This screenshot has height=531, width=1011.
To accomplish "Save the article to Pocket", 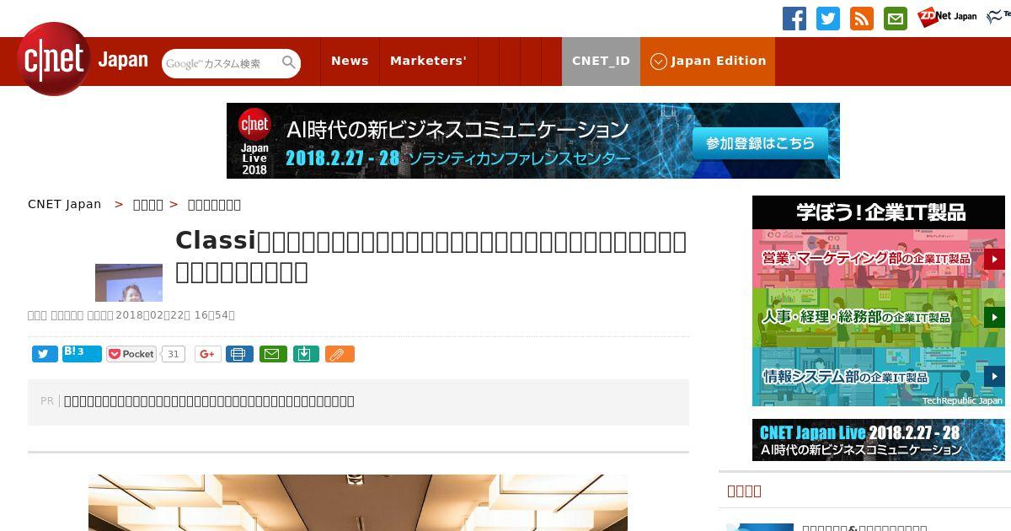I will 131,354.
